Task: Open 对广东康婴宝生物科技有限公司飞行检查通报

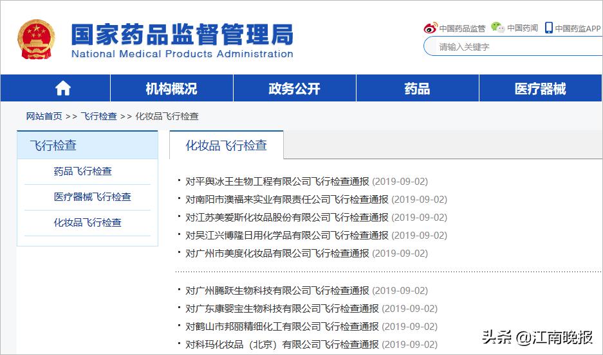Action: [282, 309]
